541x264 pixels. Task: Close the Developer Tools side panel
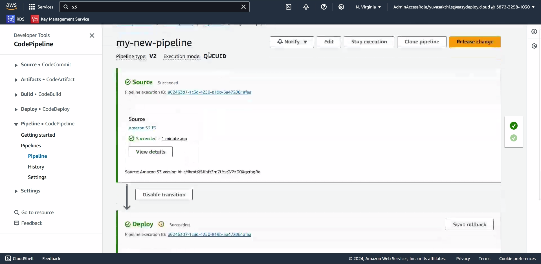point(92,36)
